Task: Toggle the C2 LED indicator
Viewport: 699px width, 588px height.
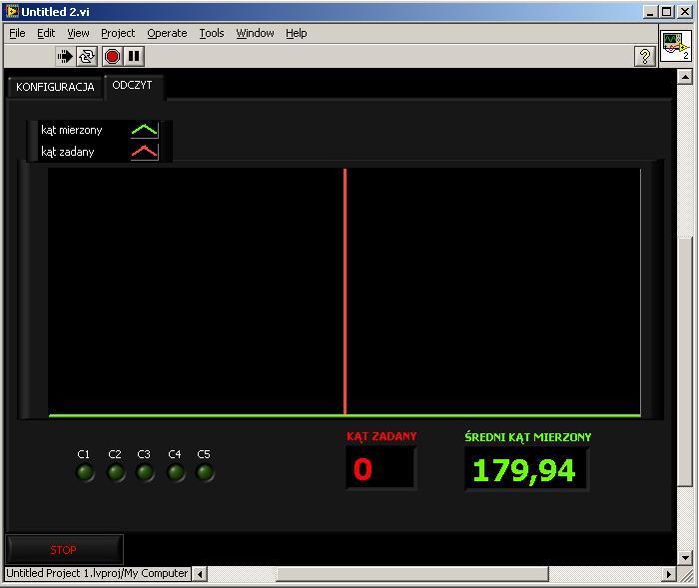Action: [x=116, y=472]
